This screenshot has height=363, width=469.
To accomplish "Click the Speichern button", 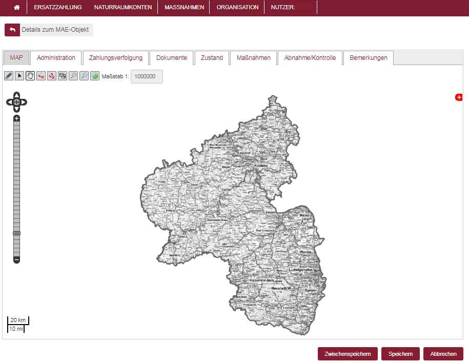I will [400, 354].
